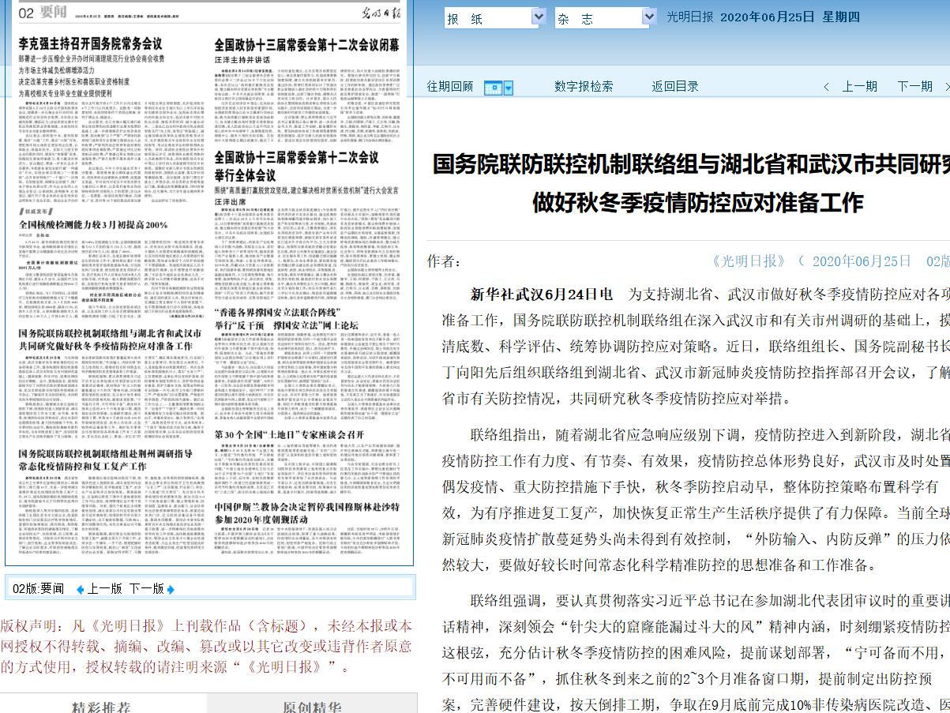Open article 联络组赴荆州调研指导 on page image
The image size is (950, 713).
[x=105, y=460]
